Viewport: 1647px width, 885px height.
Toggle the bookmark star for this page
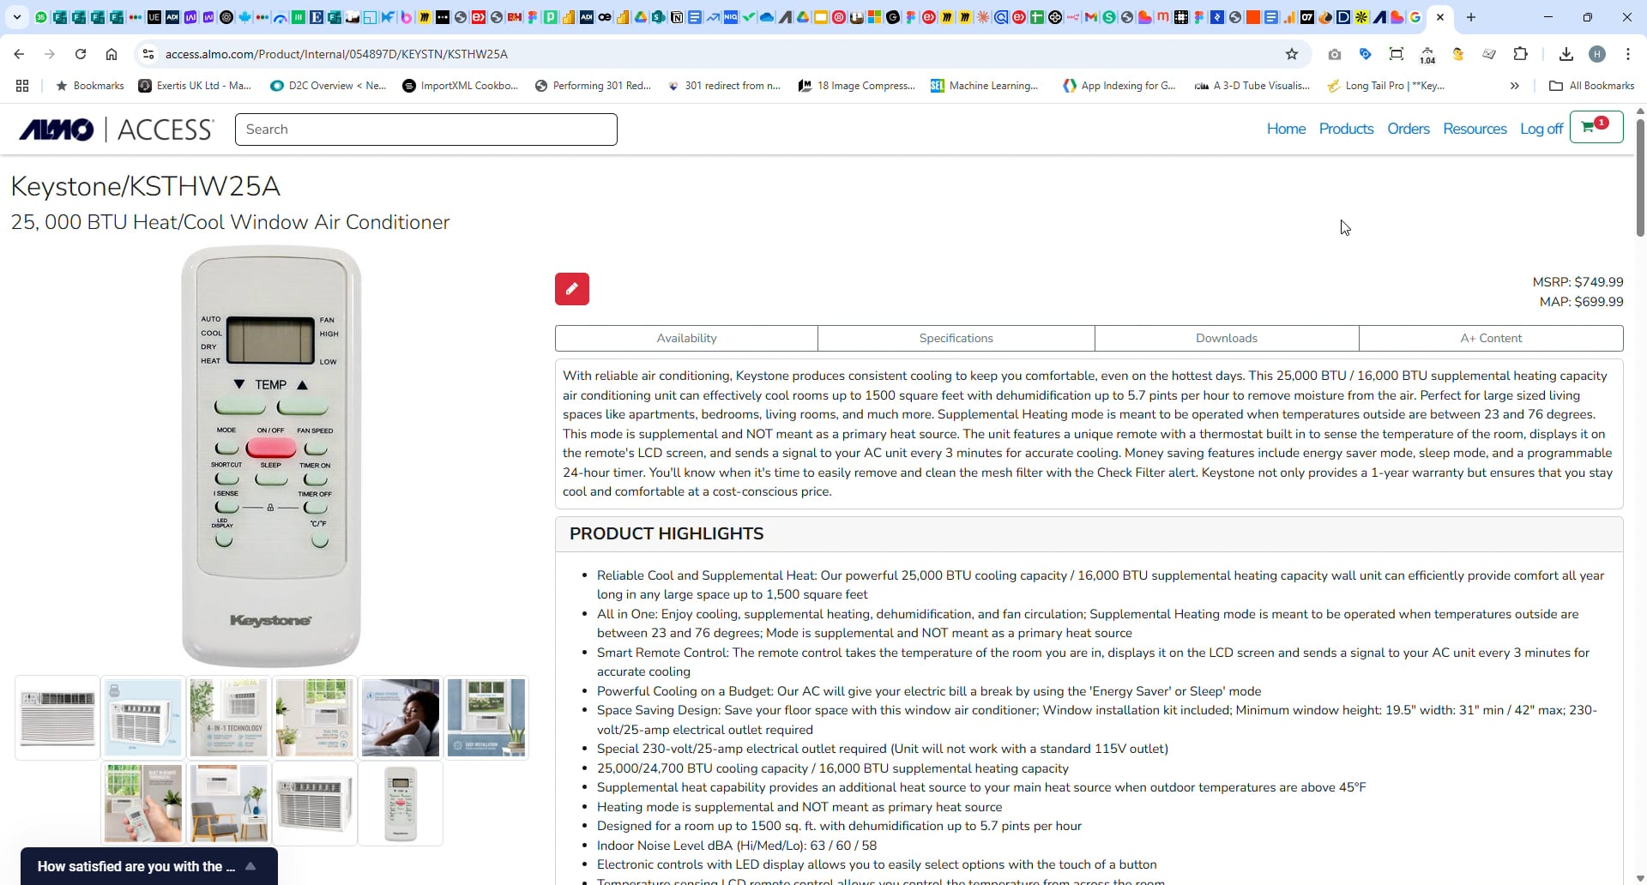[1292, 54]
